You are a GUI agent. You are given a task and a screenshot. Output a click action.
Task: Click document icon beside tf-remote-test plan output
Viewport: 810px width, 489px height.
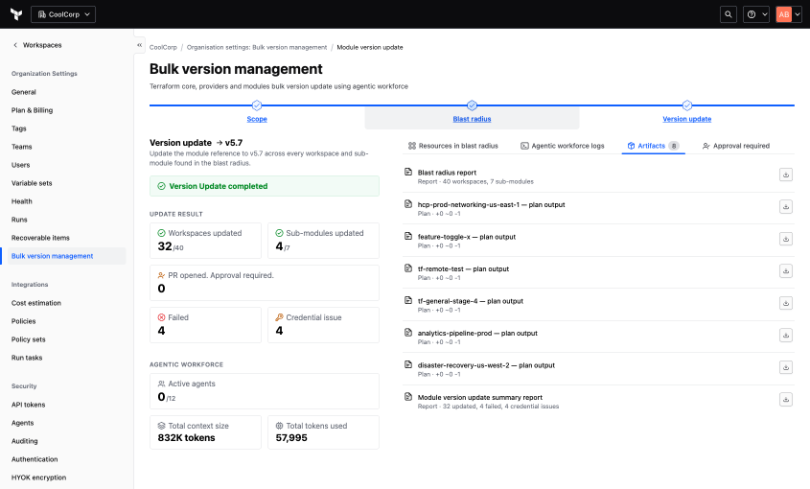(x=408, y=268)
